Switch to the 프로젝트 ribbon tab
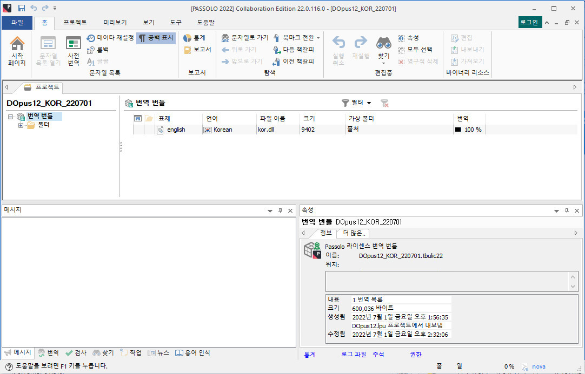Viewport: 585px width, 374px height. (x=75, y=23)
